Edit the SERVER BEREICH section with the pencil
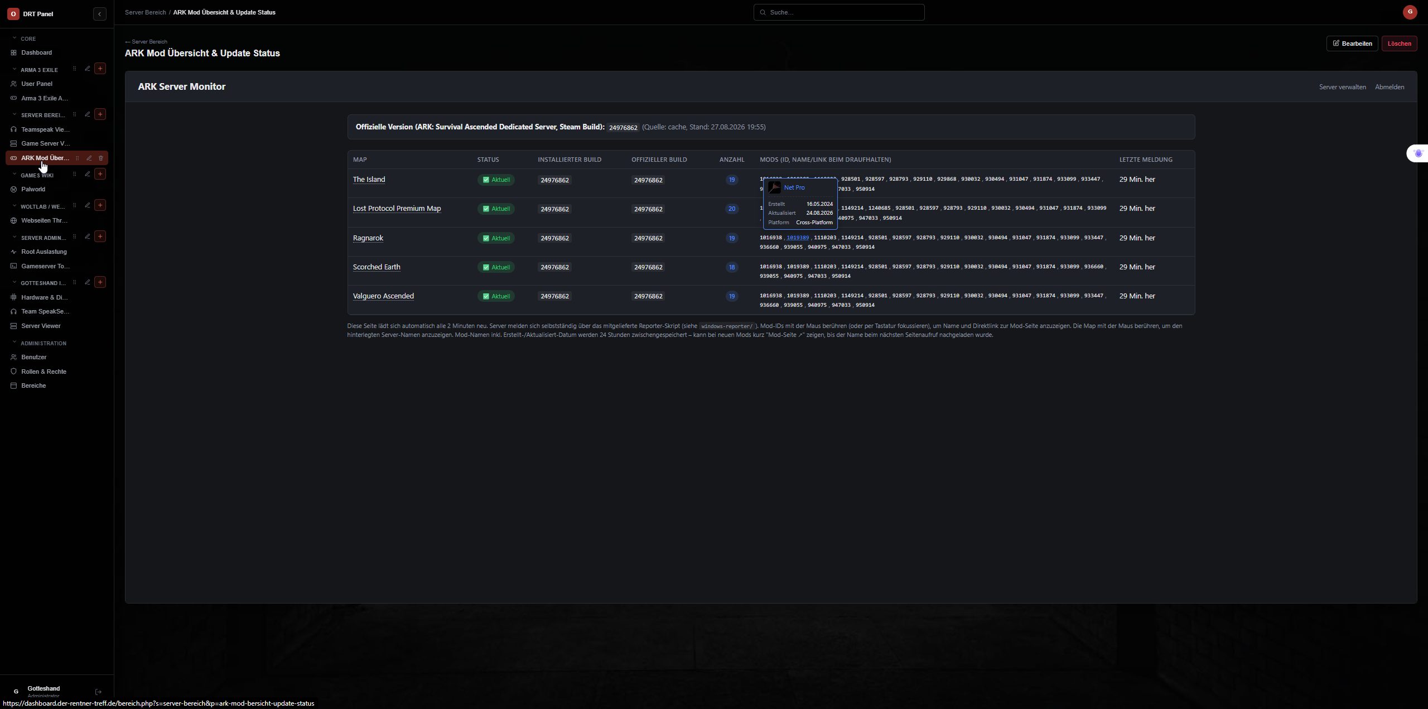Viewport: 1428px width, 709px height. click(88, 114)
